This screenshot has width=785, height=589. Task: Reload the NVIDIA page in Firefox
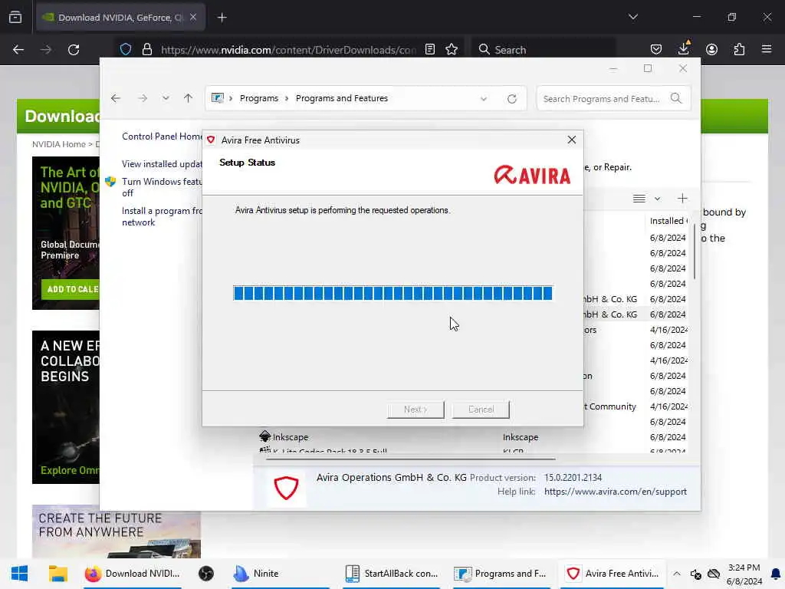[x=74, y=50]
